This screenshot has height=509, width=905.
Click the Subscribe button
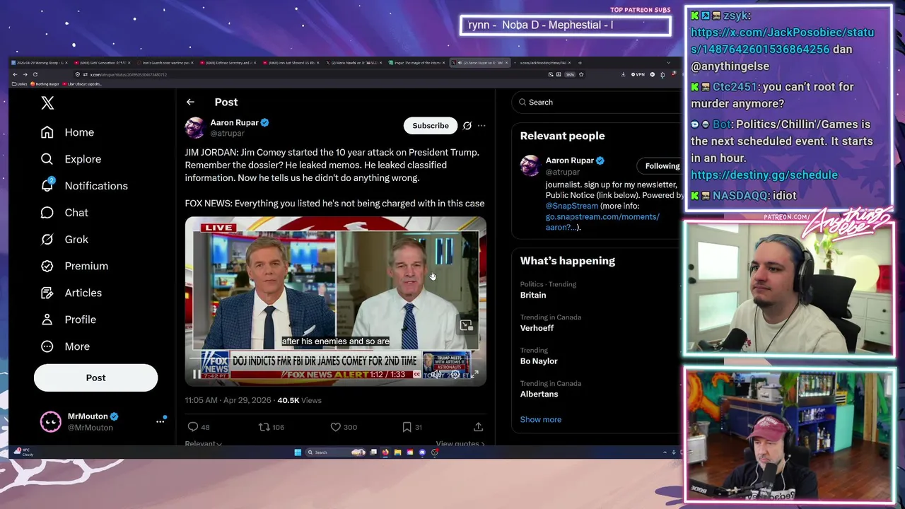click(x=431, y=126)
